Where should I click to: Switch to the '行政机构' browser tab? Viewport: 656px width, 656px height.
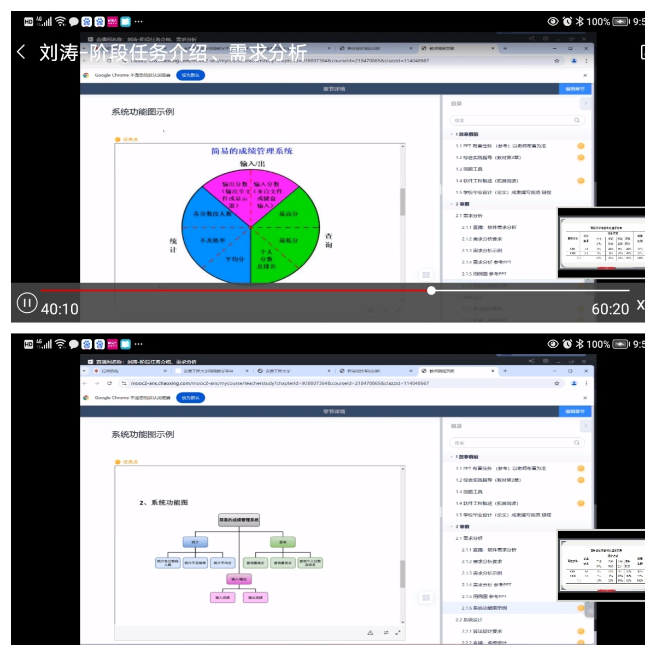click(110, 371)
